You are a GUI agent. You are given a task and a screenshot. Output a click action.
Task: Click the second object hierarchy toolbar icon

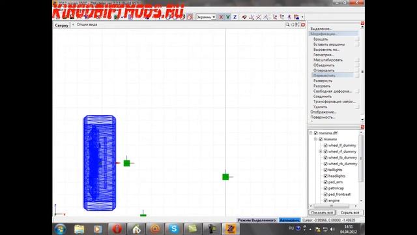(282, 17)
